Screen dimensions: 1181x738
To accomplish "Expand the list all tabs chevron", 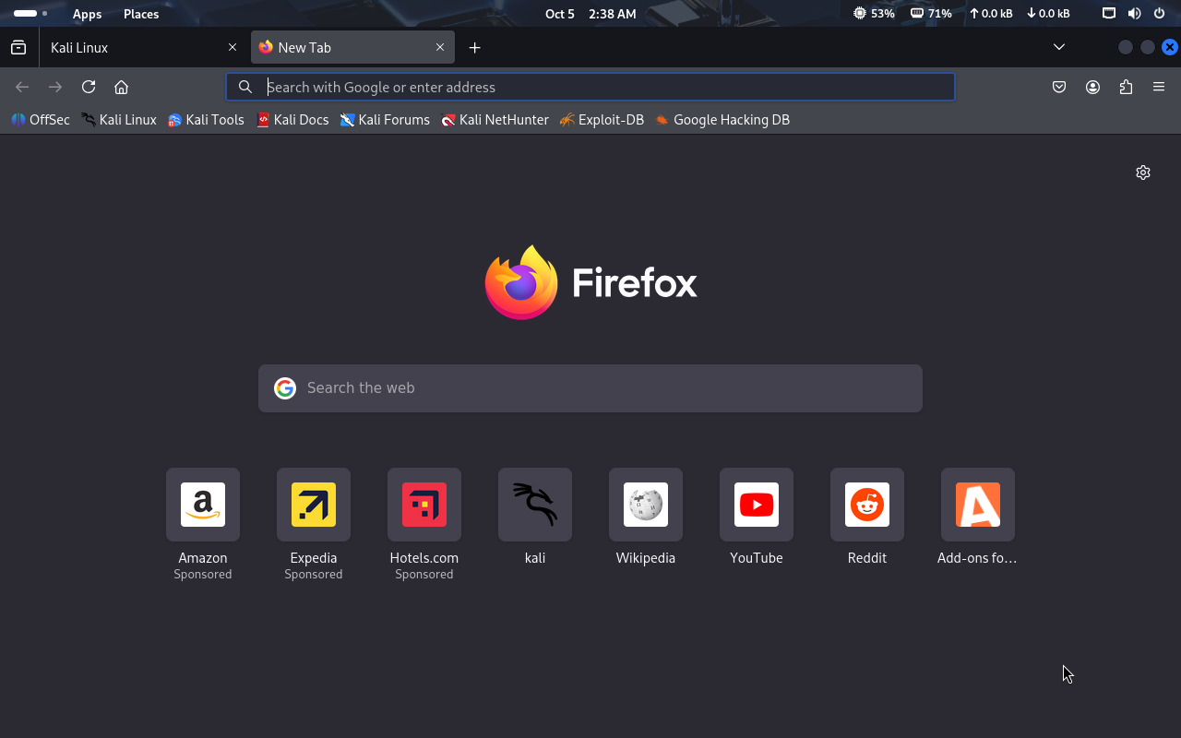I will 1059,47.
